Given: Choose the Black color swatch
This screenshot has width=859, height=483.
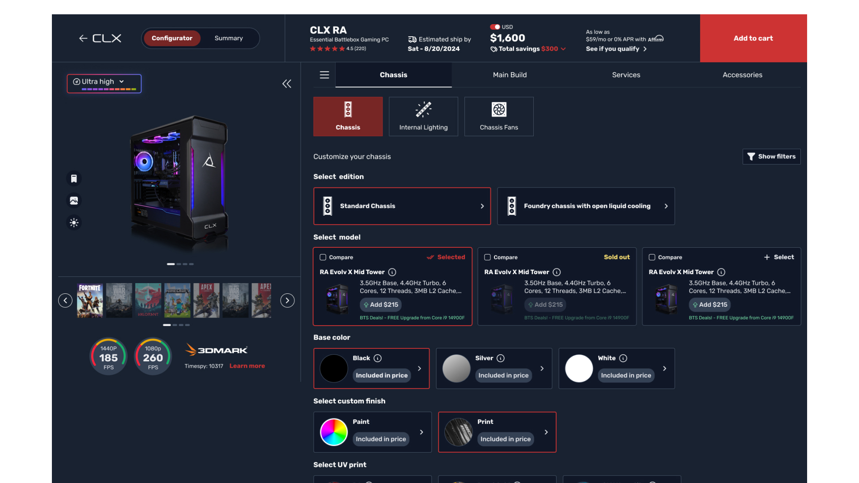Looking at the screenshot, I should pyautogui.click(x=334, y=369).
